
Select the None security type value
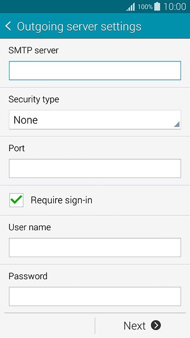coord(26,120)
